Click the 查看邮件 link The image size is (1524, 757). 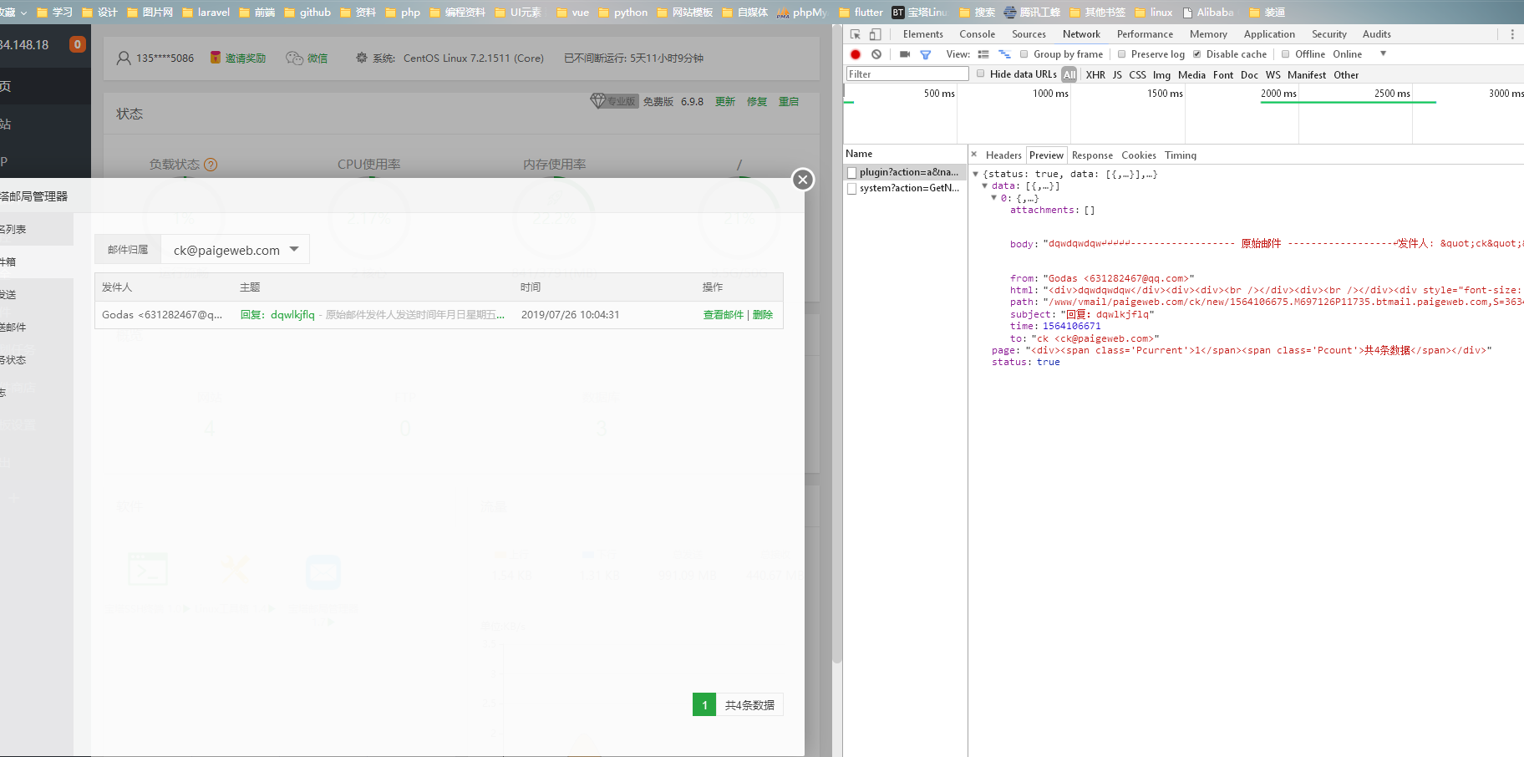click(723, 315)
